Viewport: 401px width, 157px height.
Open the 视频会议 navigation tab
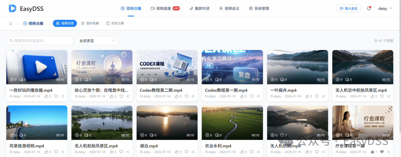(229, 9)
